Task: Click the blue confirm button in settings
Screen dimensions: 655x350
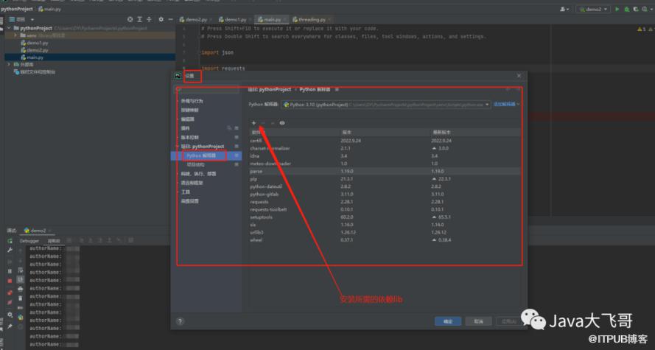Action: pyautogui.click(x=447, y=321)
